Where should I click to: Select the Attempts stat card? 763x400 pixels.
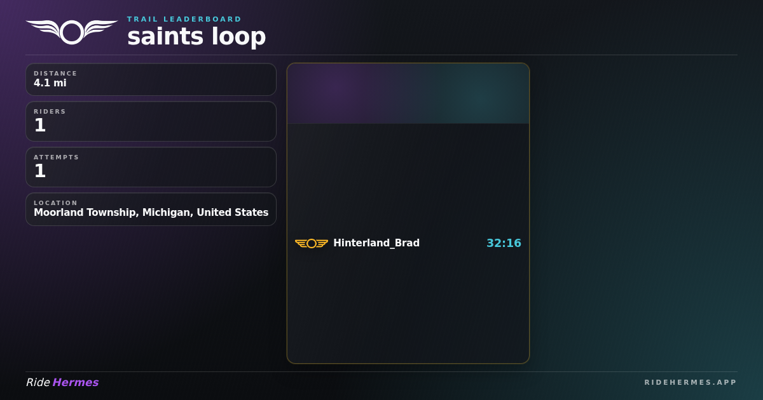pyautogui.click(x=151, y=167)
